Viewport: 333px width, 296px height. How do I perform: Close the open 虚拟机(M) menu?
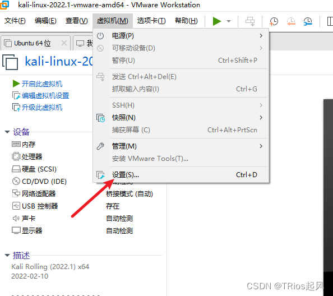pyautogui.click(x=113, y=21)
